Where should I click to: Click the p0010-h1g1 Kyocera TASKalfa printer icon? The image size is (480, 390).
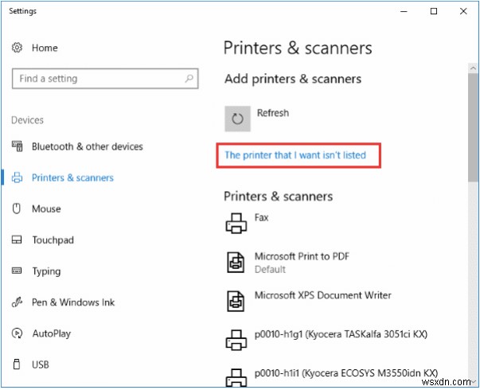(x=236, y=340)
